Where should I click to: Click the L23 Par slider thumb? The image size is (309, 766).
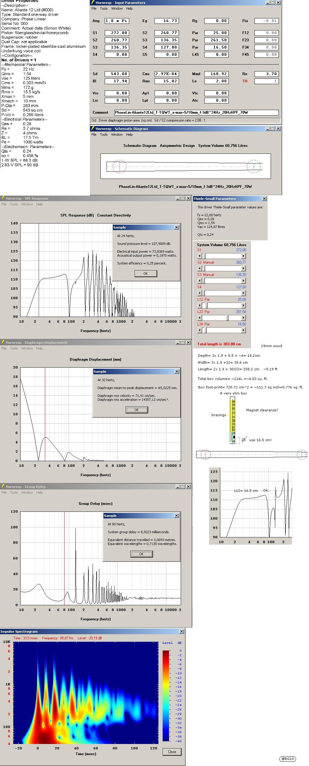(x=227, y=318)
